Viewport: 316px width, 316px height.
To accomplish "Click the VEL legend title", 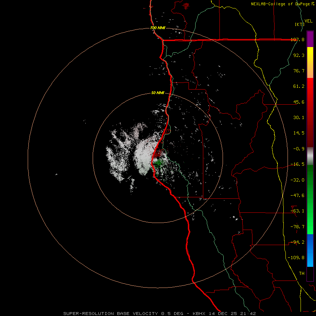I will [x=308, y=21].
